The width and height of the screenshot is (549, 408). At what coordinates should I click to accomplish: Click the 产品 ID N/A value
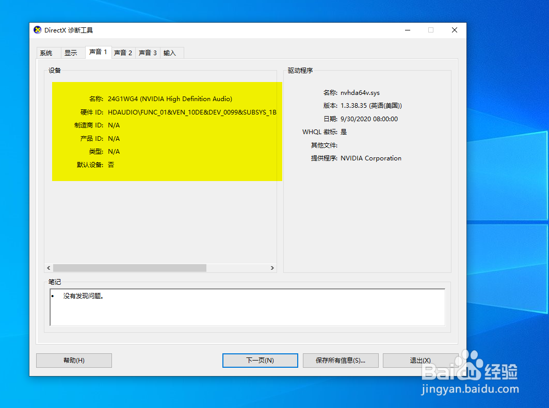pyautogui.click(x=114, y=139)
